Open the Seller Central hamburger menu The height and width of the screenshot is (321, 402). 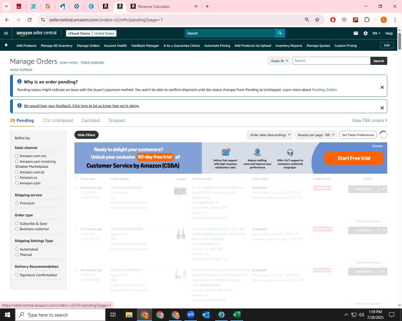coord(6,33)
